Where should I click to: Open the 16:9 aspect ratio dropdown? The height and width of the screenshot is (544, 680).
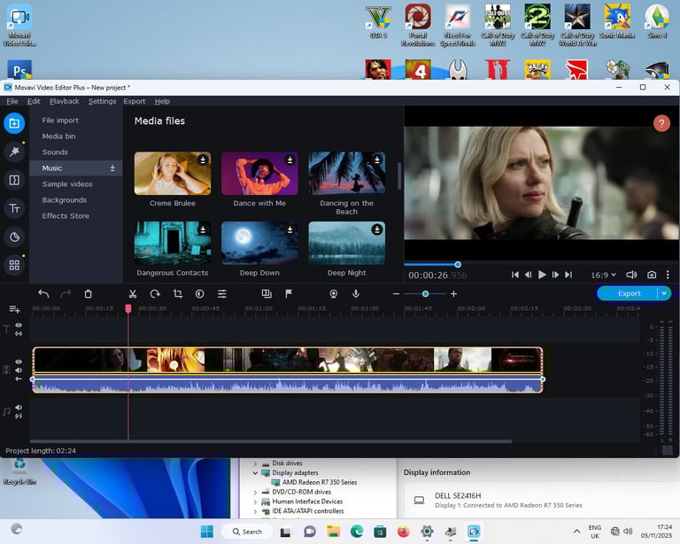pyautogui.click(x=603, y=275)
